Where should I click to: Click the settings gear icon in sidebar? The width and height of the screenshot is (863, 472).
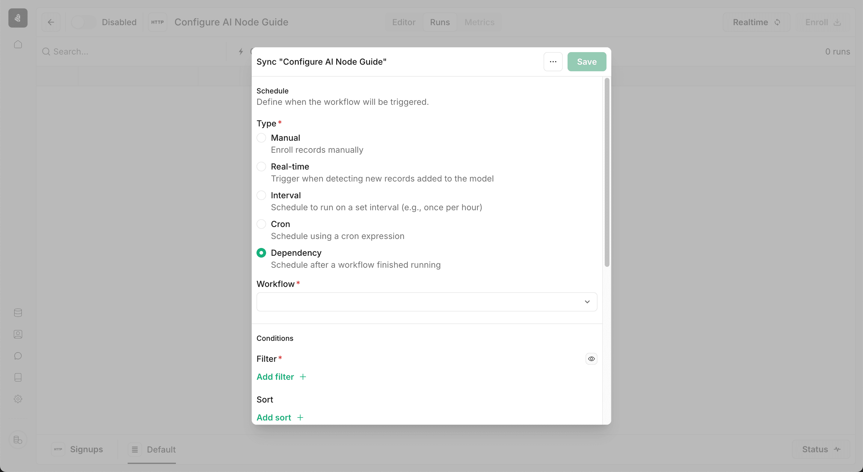click(18, 399)
